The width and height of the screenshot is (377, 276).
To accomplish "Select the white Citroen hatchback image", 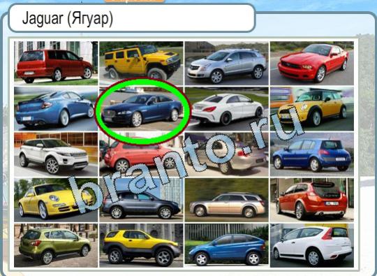I will [312, 245].
